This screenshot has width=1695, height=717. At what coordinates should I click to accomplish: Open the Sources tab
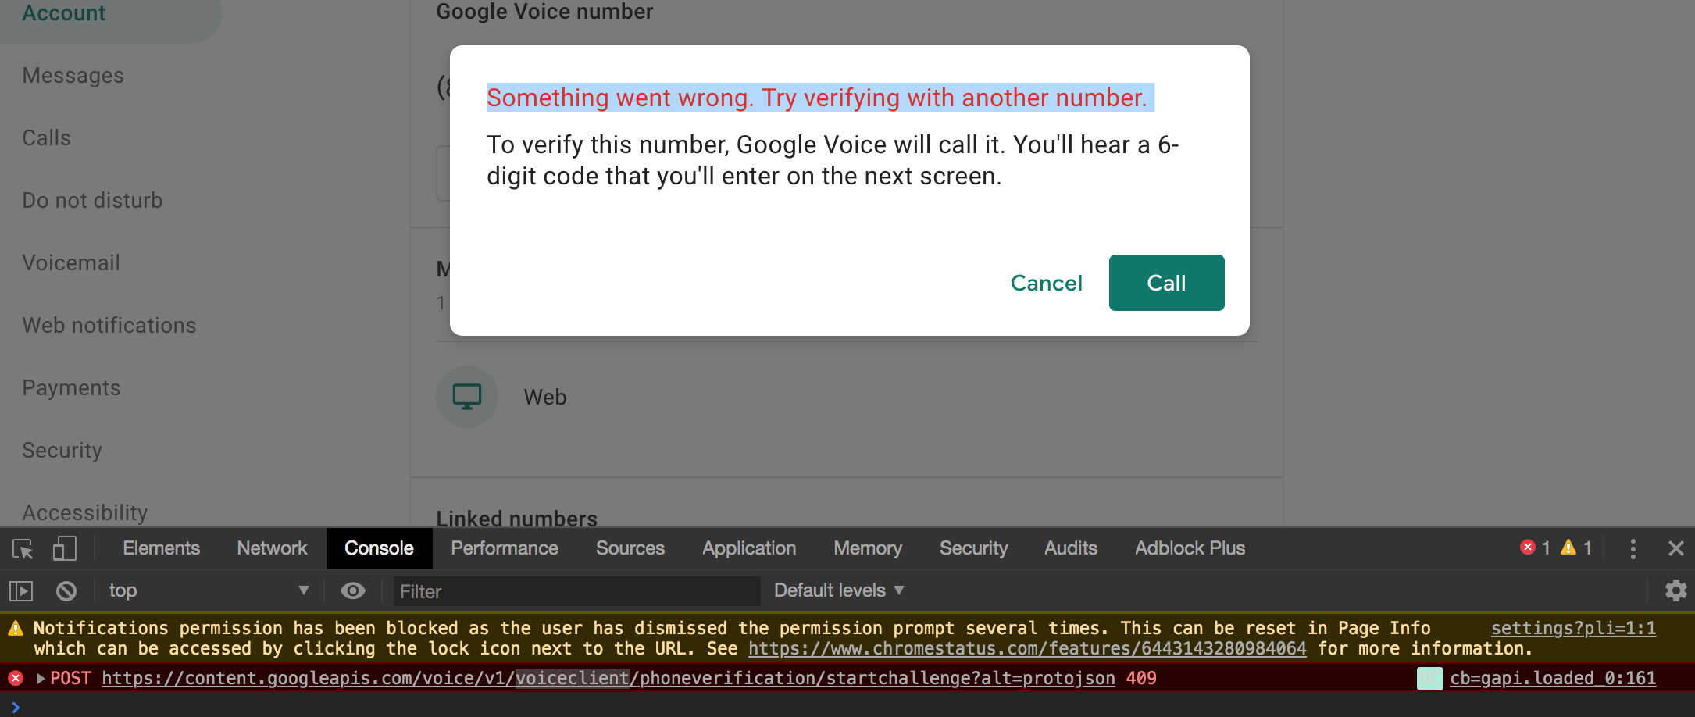click(x=630, y=548)
